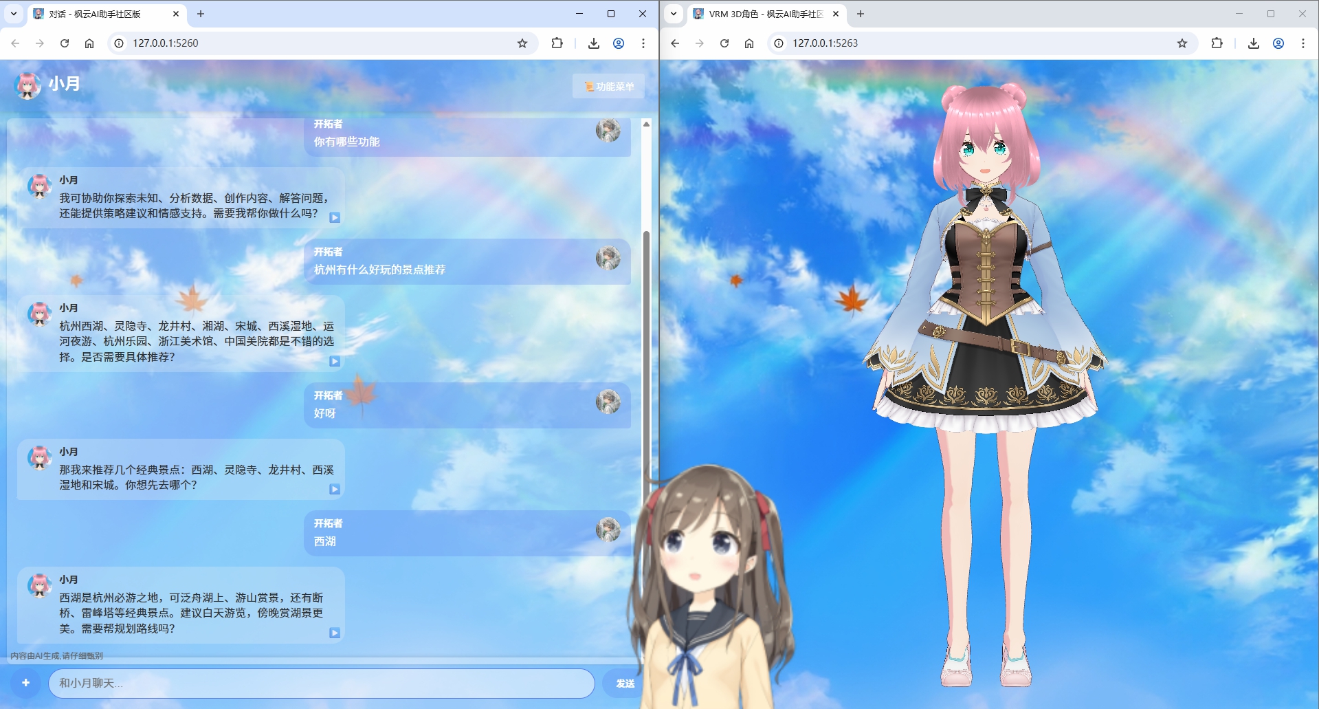
Task: Open downloads in the left browser
Action: coord(594,43)
